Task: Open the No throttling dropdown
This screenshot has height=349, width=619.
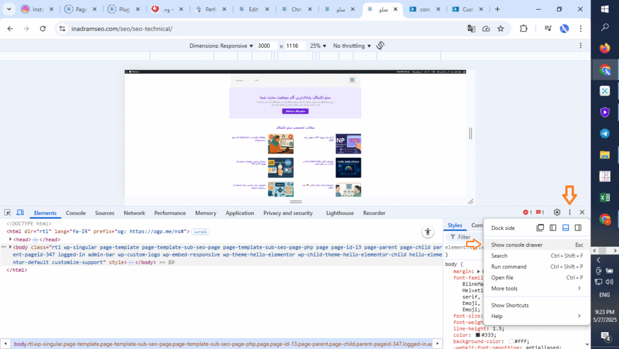Action: click(352, 46)
